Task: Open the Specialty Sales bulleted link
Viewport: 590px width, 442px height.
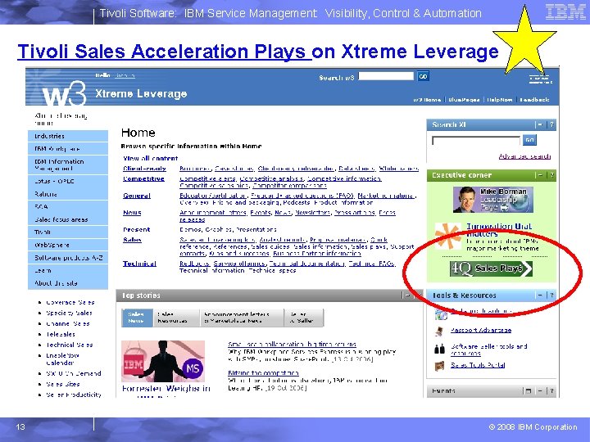Action: click(x=69, y=313)
